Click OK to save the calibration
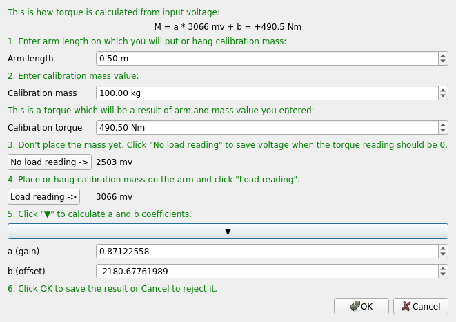 pyautogui.click(x=361, y=306)
